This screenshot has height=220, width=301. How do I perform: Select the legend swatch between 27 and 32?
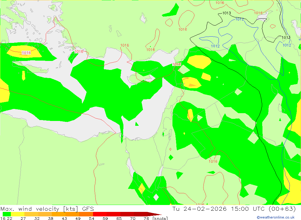point(31,214)
